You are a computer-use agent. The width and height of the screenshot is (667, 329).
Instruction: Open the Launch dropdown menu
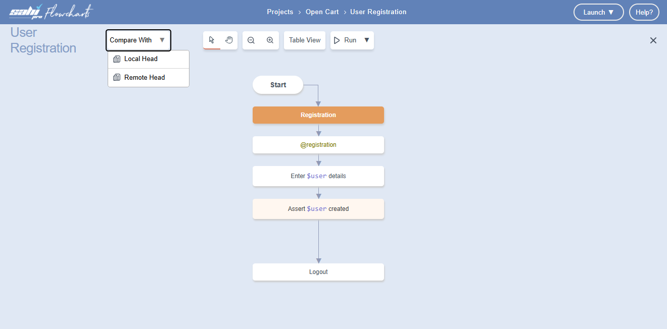tap(598, 12)
